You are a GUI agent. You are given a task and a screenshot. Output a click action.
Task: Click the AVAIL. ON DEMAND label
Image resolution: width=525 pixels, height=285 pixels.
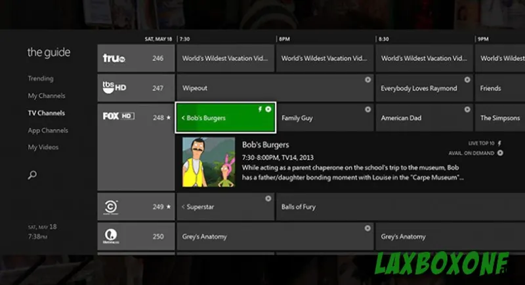pos(471,153)
